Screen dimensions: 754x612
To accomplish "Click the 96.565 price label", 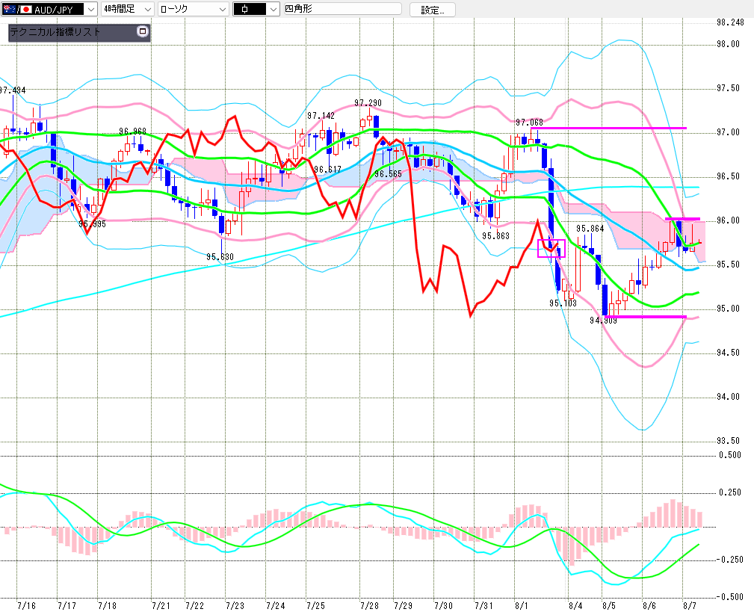I will (x=388, y=174).
